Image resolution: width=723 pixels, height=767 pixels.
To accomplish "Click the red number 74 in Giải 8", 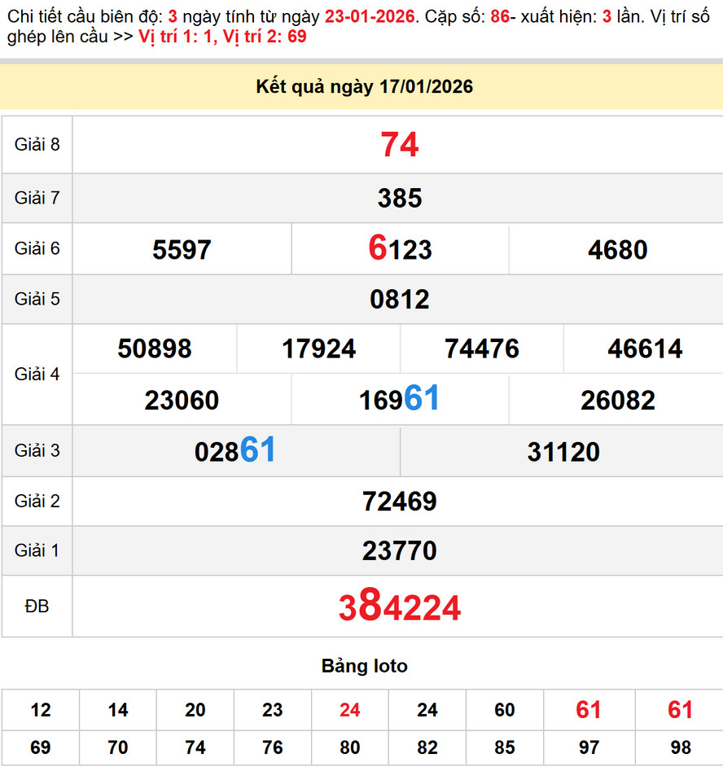I will pos(397,145).
